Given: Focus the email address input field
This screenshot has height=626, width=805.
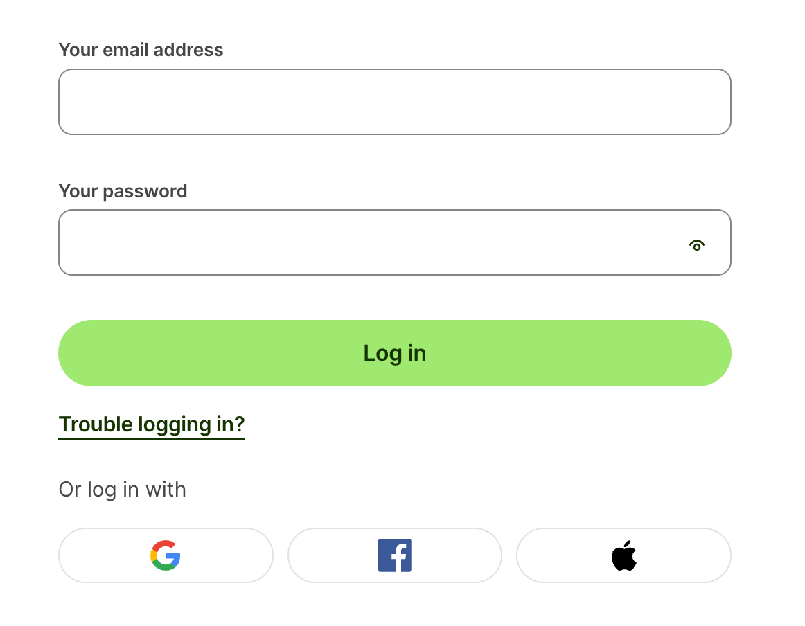Looking at the screenshot, I should click(x=394, y=102).
